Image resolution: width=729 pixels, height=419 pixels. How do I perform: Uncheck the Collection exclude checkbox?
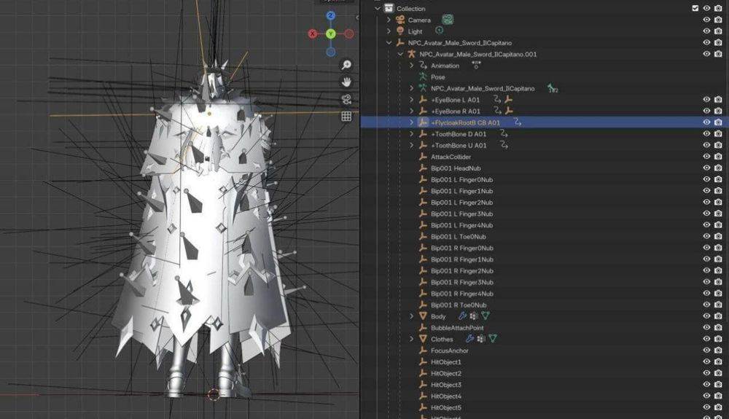click(695, 8)
